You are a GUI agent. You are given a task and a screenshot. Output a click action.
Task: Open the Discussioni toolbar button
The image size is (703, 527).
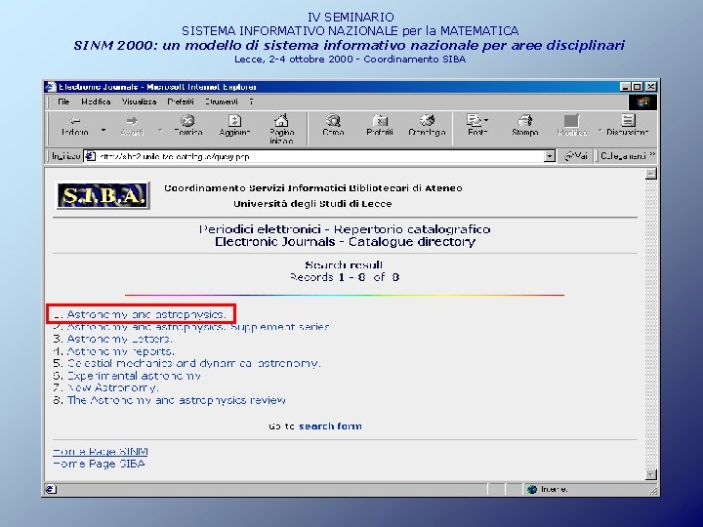[627, 126]
